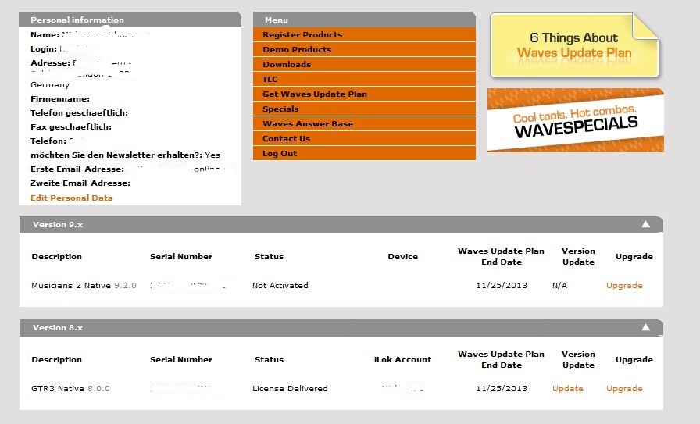
Task: Click Serial Number header in Version 8.x table
Action: [181, 360]
